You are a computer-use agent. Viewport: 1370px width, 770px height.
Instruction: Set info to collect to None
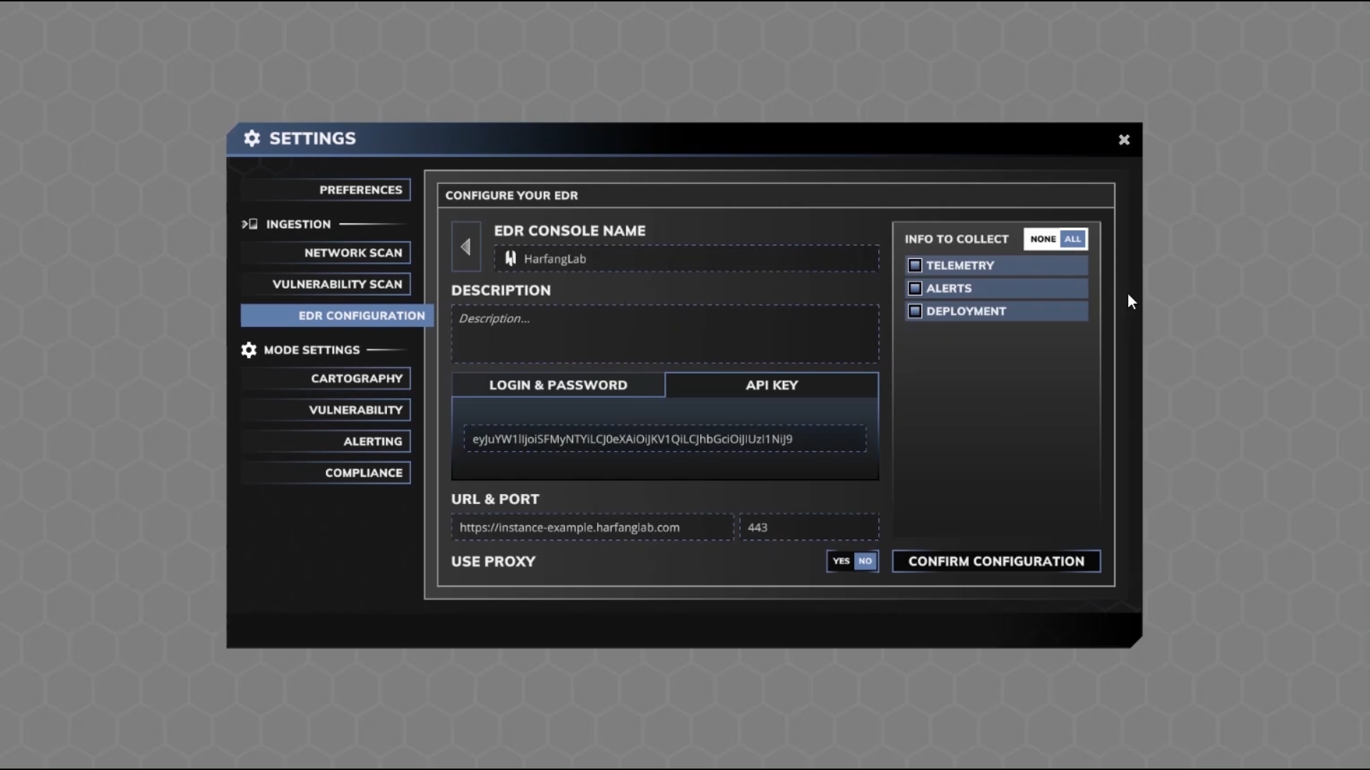[1042, 239]
